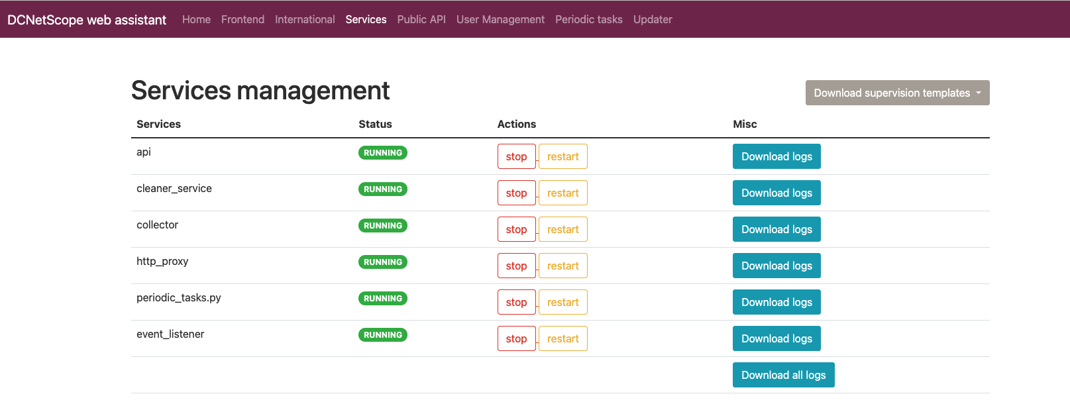Restart the collector service
1070x406 pixels.
coord(563,229)
